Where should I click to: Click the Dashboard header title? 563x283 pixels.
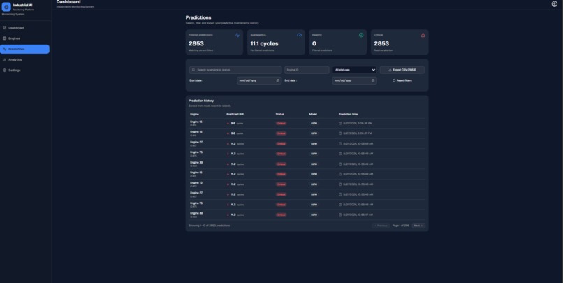pyautogui.click(x=68, y=2)
